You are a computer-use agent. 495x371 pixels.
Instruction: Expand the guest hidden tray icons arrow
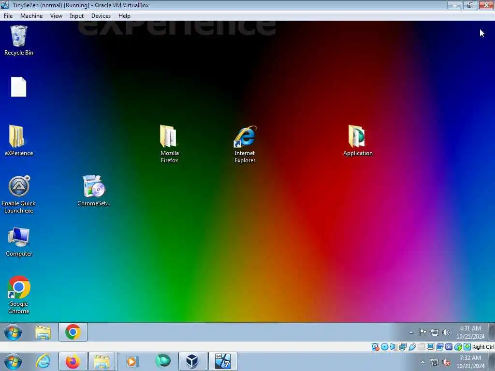coord(411,332)
